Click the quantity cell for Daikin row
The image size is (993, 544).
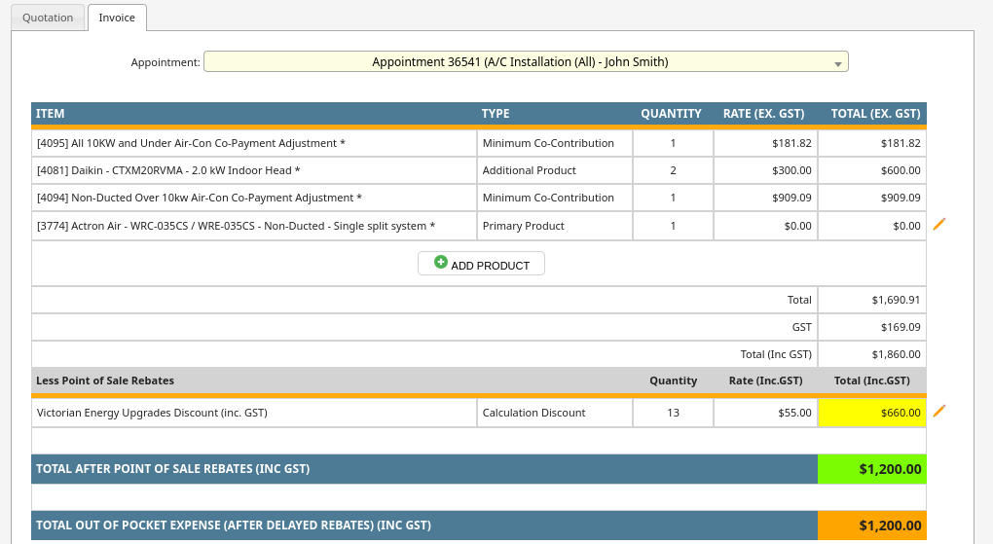tap(672, 170)
